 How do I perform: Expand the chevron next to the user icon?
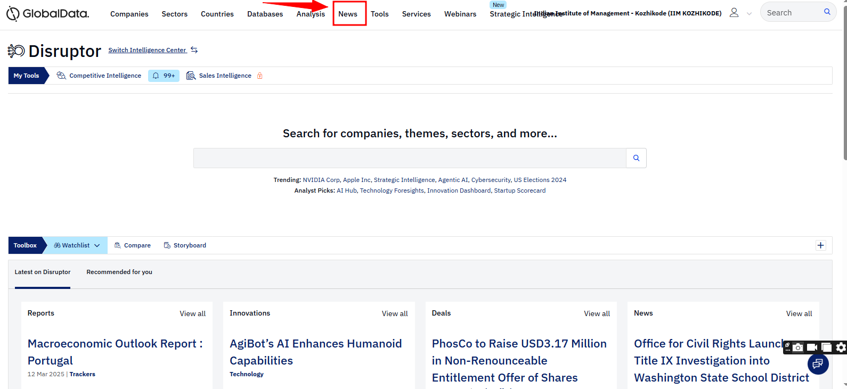[749, 14]
